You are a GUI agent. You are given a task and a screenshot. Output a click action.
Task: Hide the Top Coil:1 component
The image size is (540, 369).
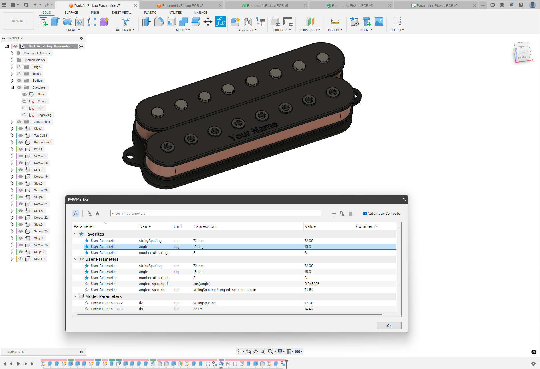click(21, 135)
